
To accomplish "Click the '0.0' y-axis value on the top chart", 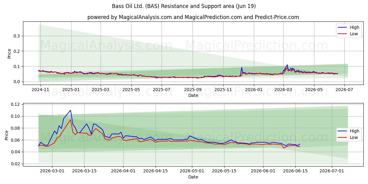I will tap(17, 82).
